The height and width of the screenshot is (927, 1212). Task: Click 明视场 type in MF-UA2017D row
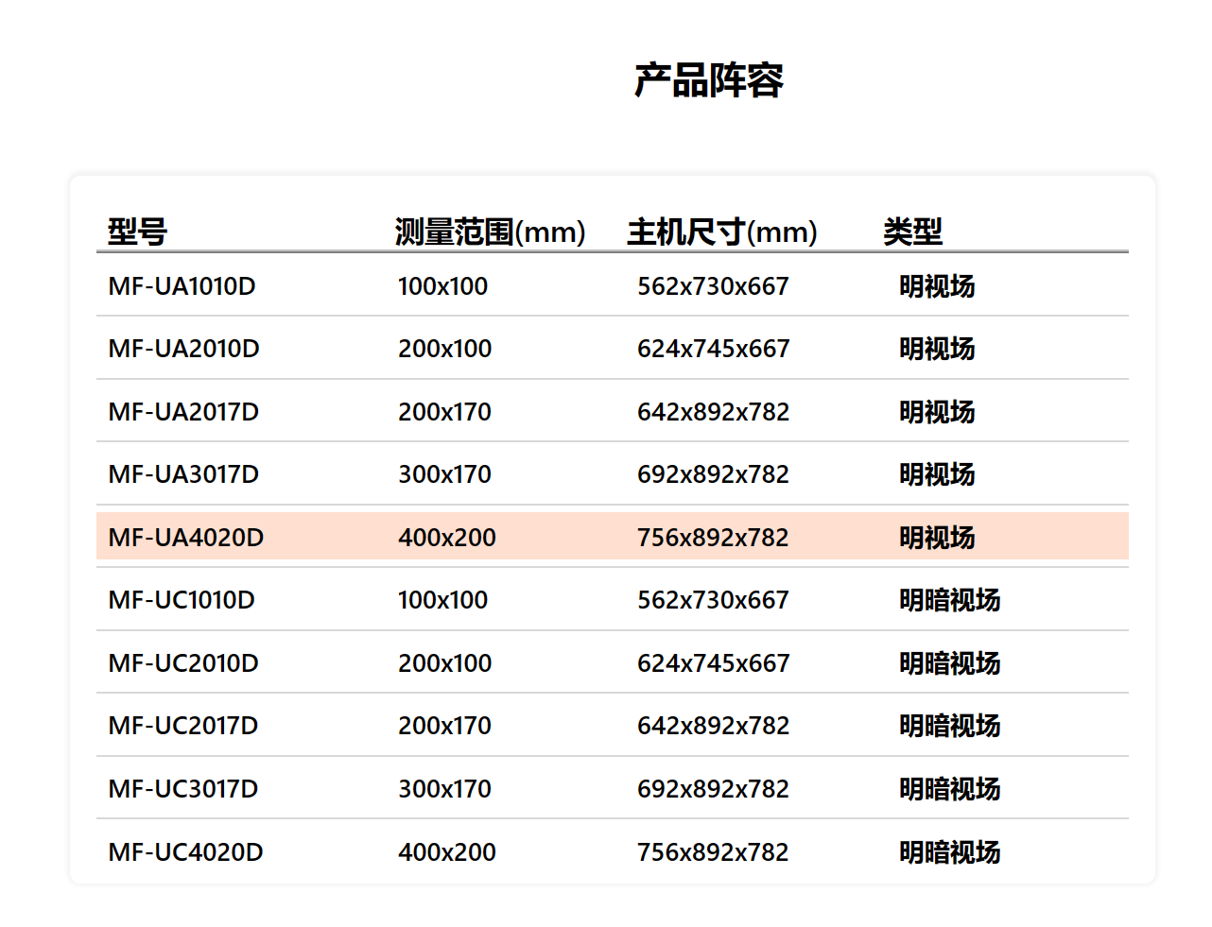(x=937, y=412)
